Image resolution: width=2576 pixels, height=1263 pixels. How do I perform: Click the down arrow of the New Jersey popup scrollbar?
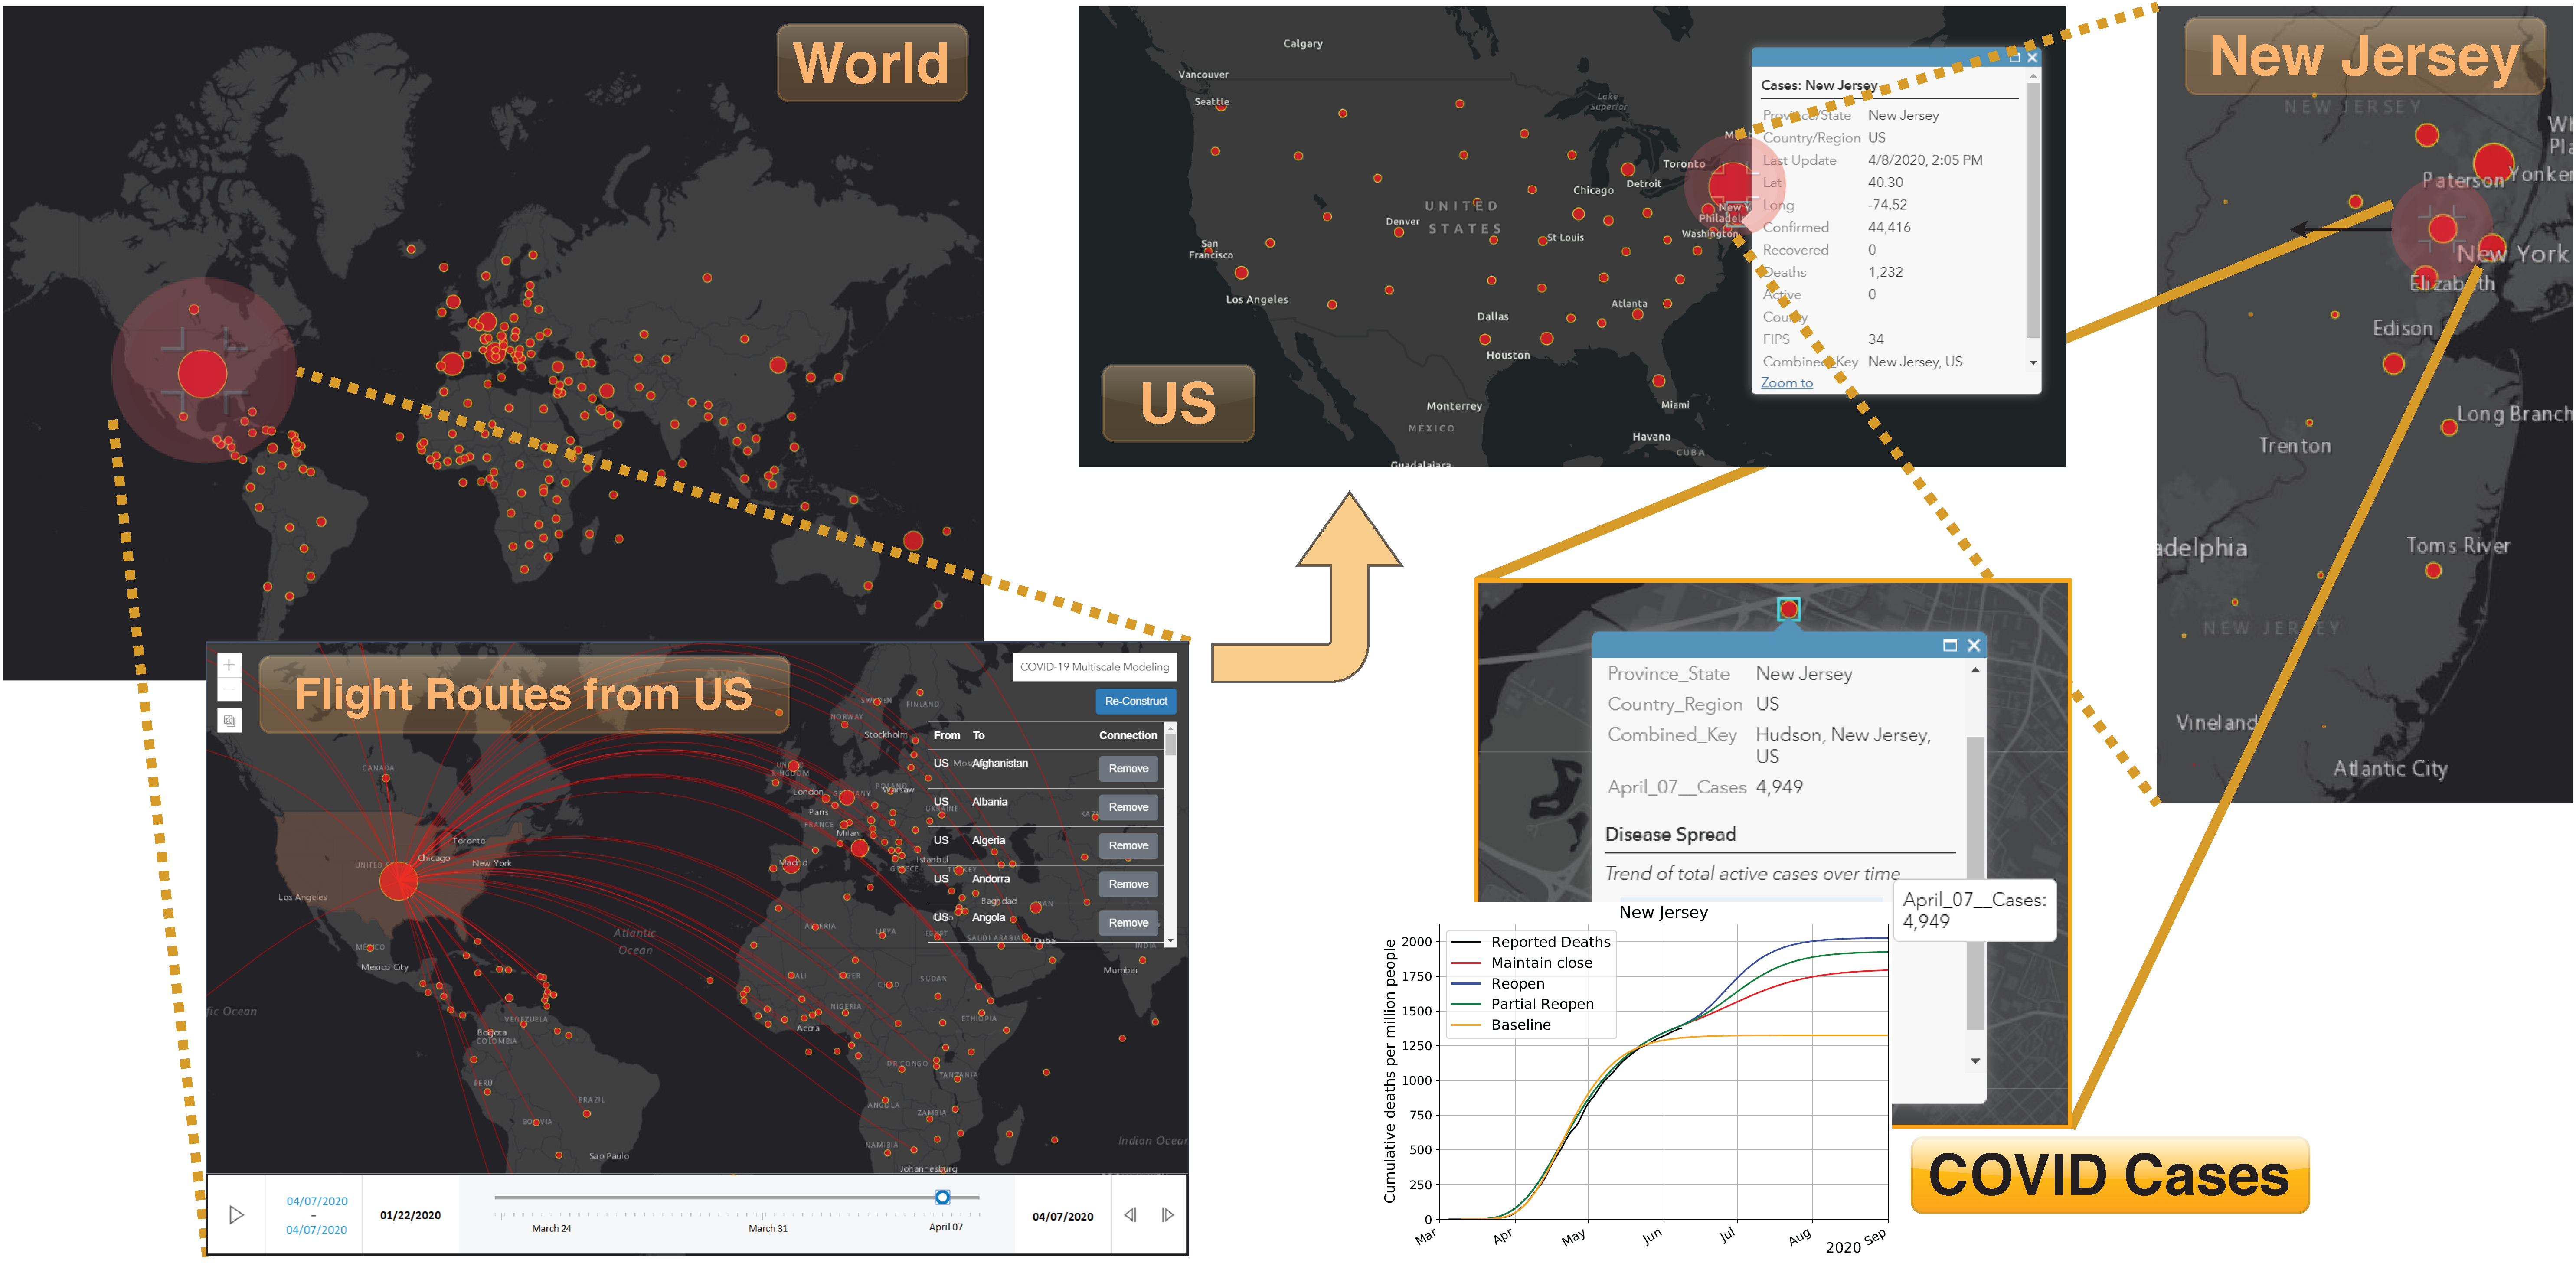[x=2033, y=363]
